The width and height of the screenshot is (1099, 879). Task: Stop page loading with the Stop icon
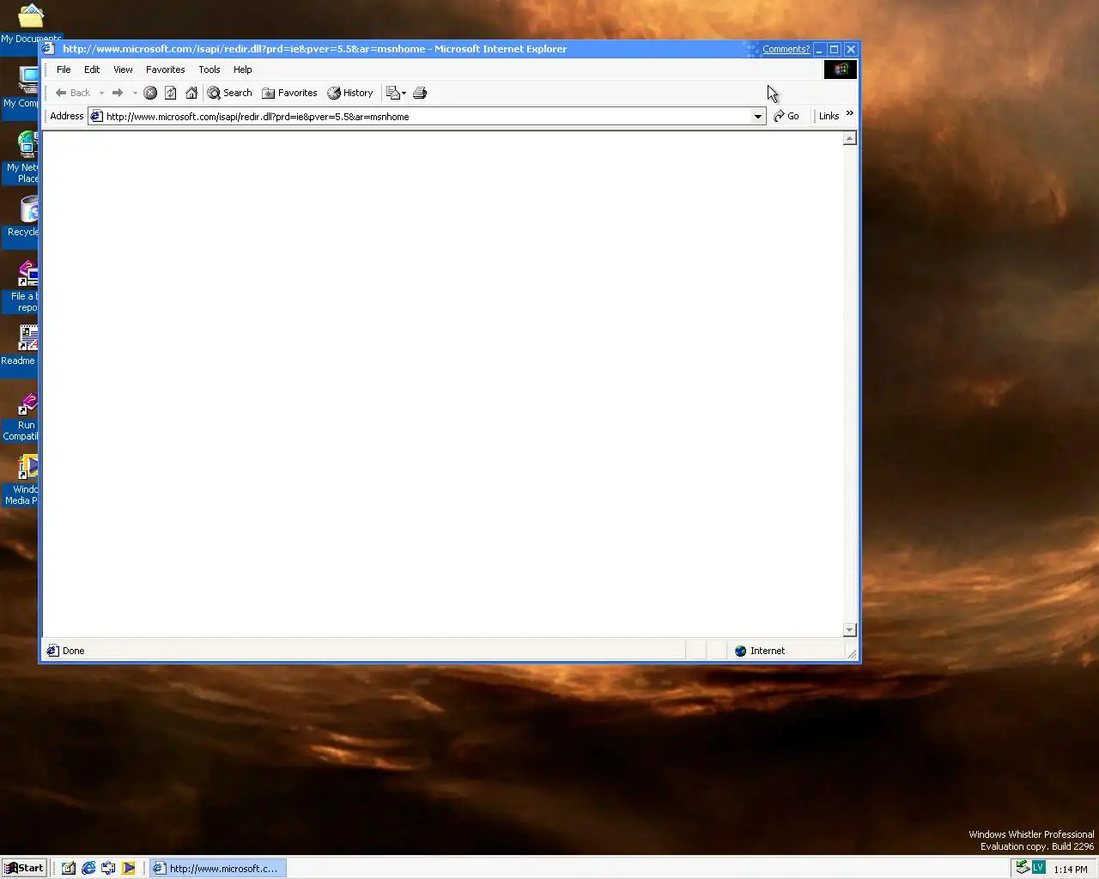point(150,93)
